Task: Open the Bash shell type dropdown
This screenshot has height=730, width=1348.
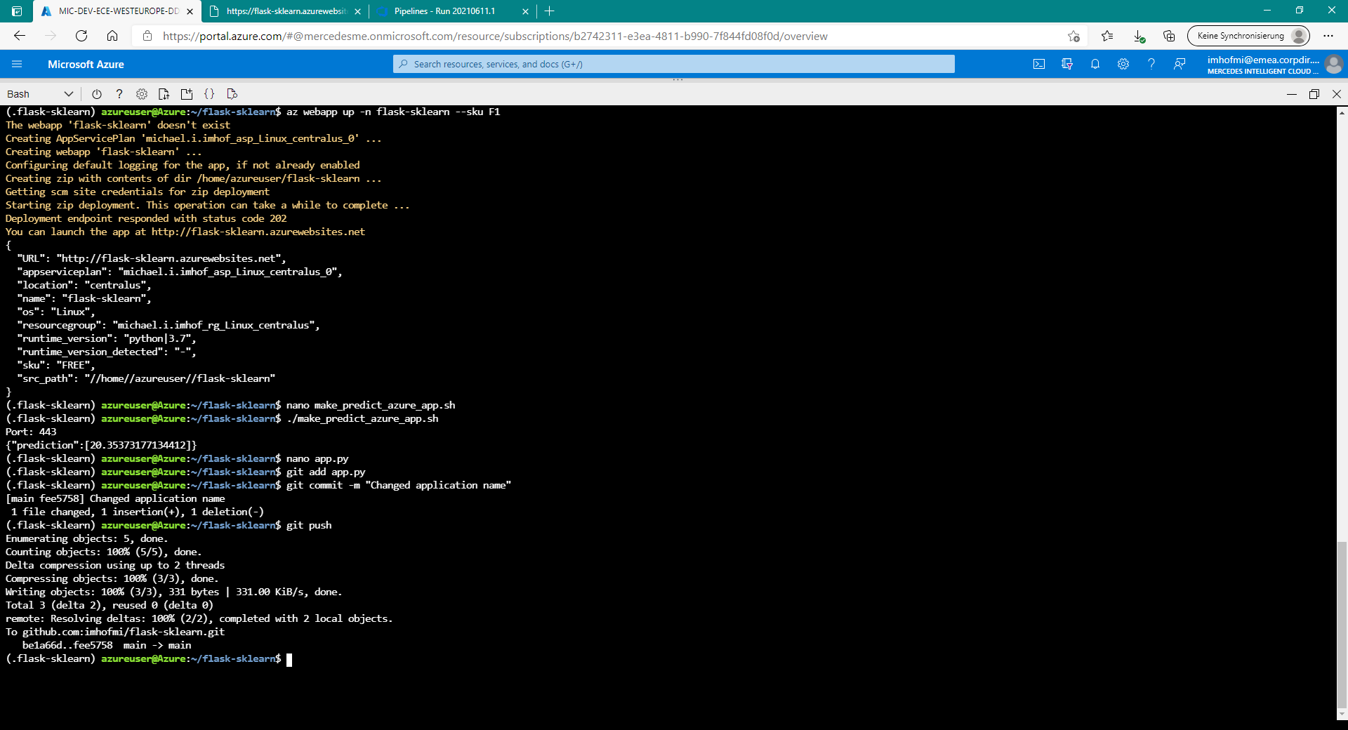Action: pyautogui.click(x=40, y=94)
